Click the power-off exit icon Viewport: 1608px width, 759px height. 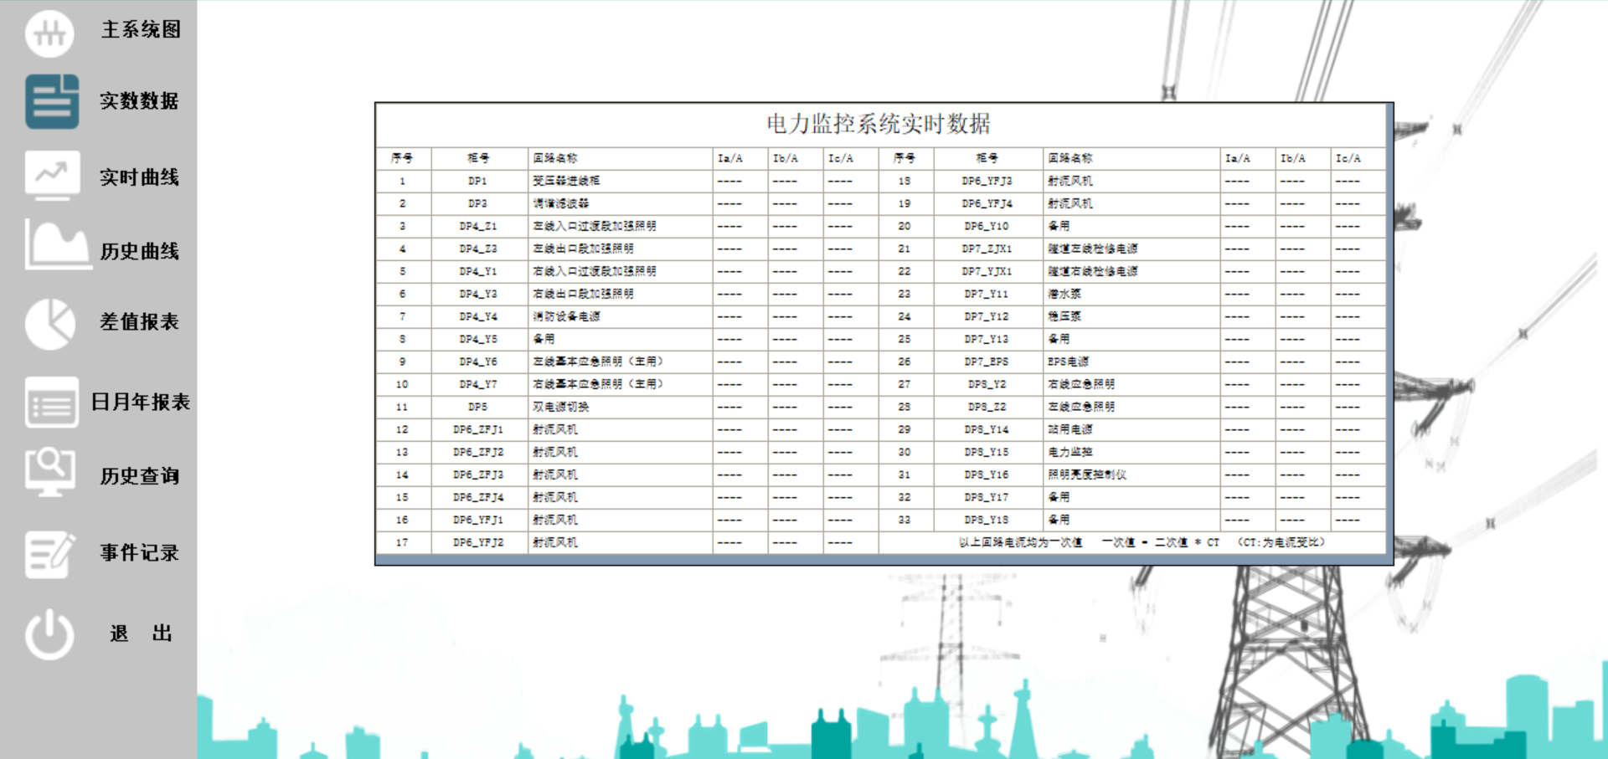point(50,633)
